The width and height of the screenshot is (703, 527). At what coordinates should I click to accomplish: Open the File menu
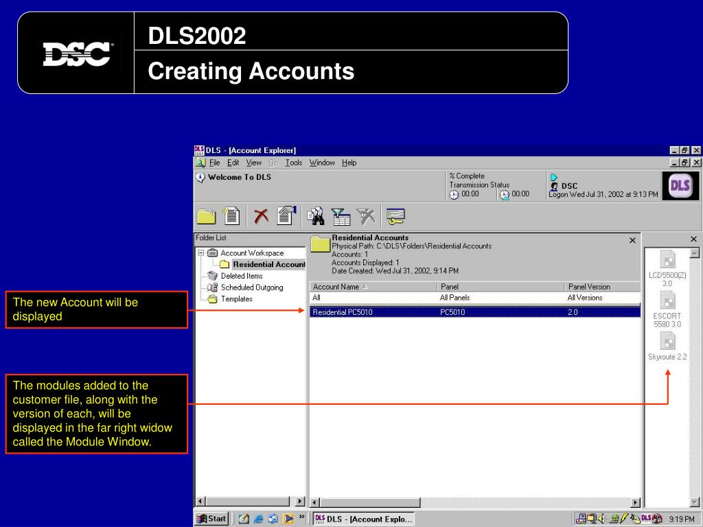214,163
